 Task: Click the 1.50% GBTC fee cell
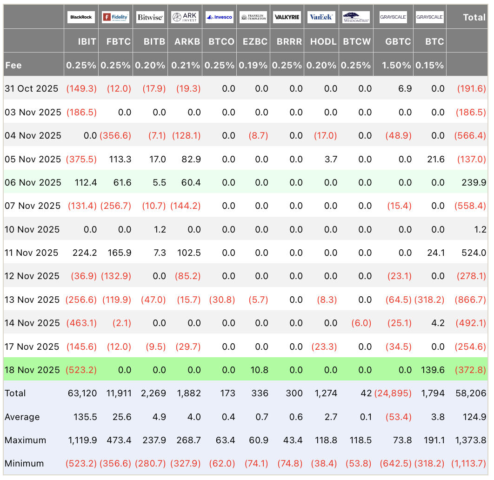point(396,65)
